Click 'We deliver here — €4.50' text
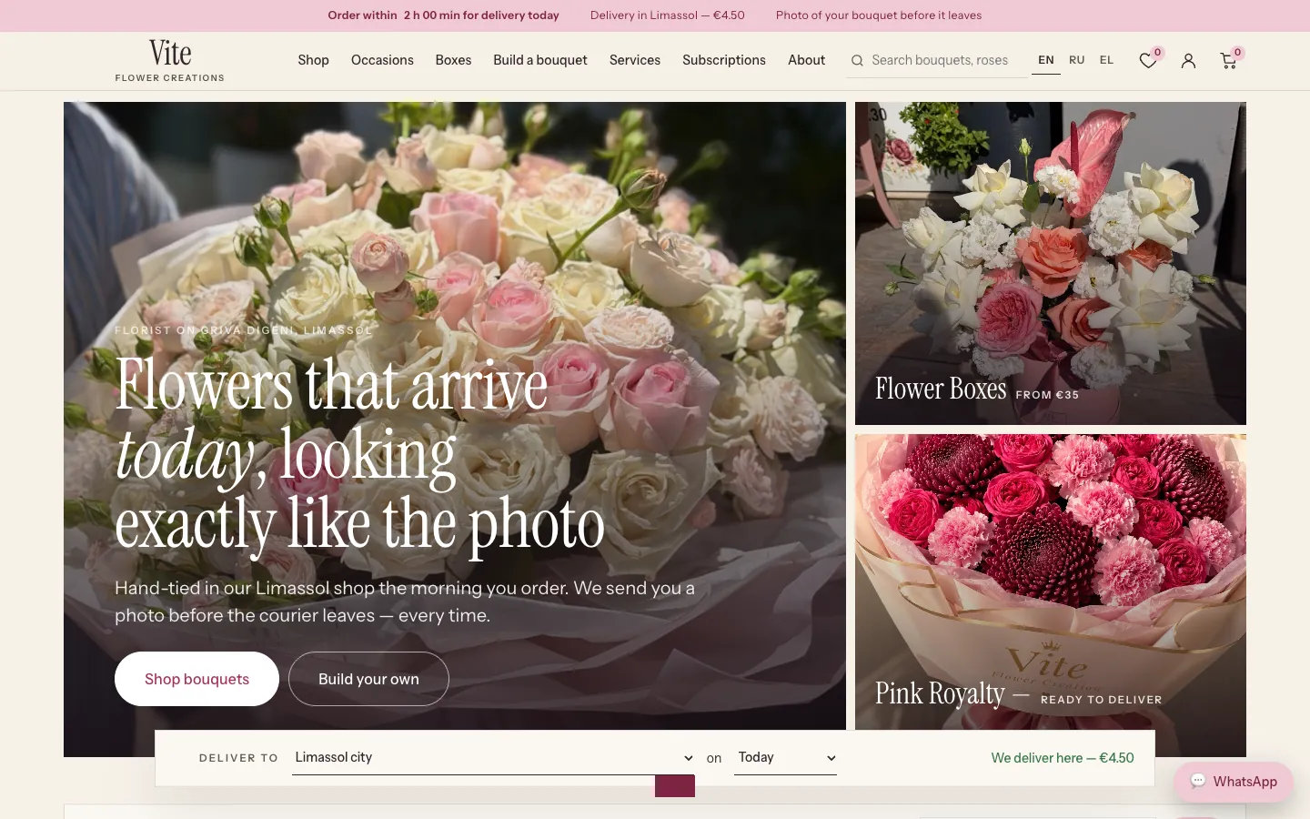Viewport: 1310px width, 819px height. [x=1063, y=758]
